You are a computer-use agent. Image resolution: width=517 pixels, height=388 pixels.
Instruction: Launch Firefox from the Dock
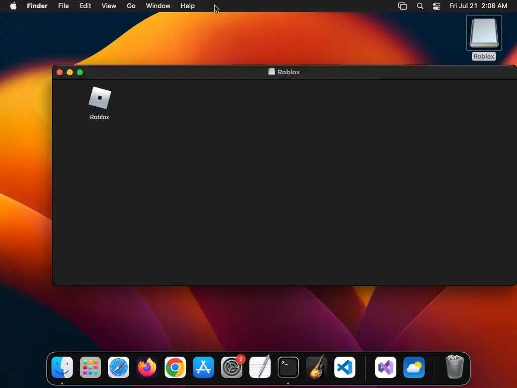147,367
